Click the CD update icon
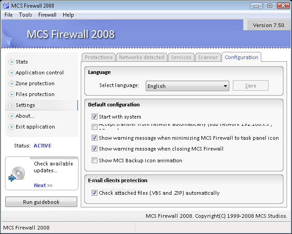 pos(17,174)
